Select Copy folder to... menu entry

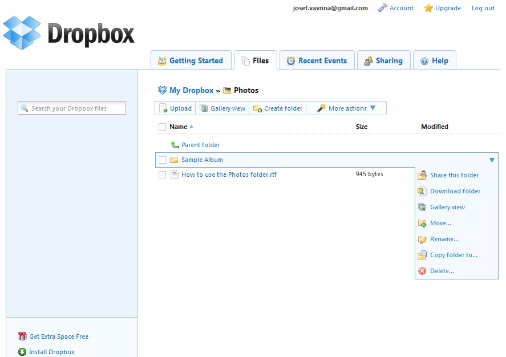click(x=454, y=255)
